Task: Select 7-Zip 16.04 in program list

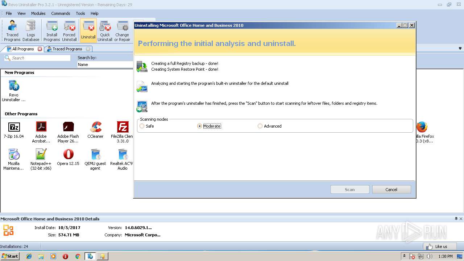Action: [x=14, y=130]
